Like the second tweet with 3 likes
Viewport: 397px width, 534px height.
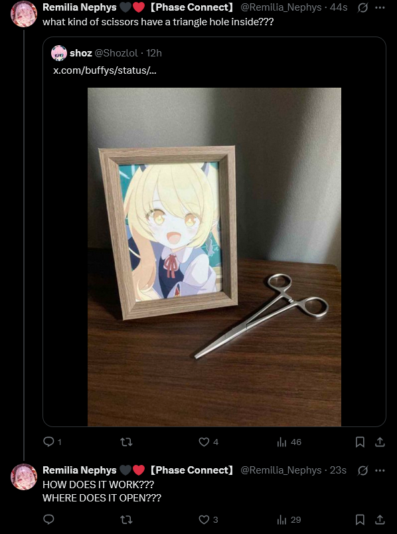[x=204, y=519]
